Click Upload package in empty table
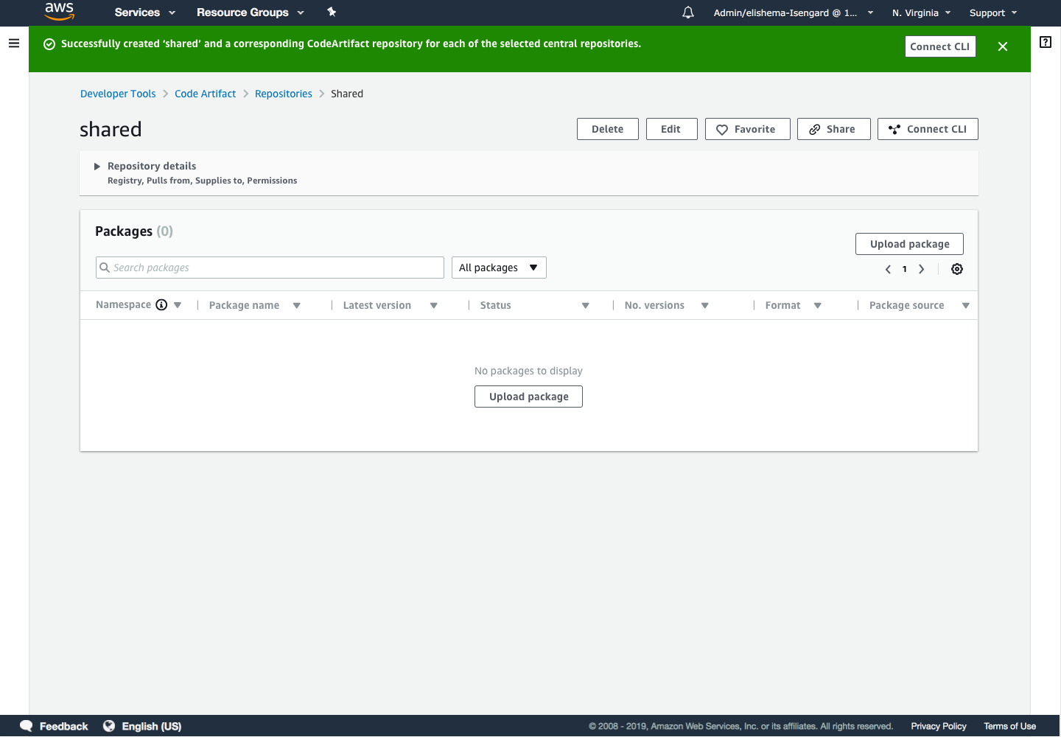Image resolution: width=1061 pixels, height=737 pixels. [528, 397]
